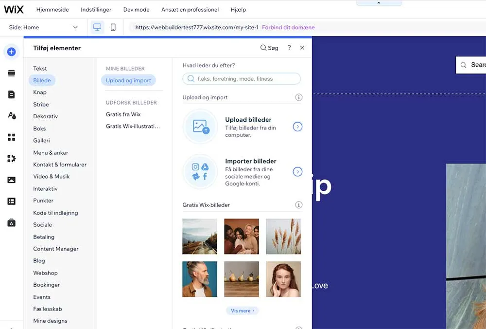Viewport: 486px width, 329px height.
Task: Click the Vis mere button
Action: coord(242,311)
